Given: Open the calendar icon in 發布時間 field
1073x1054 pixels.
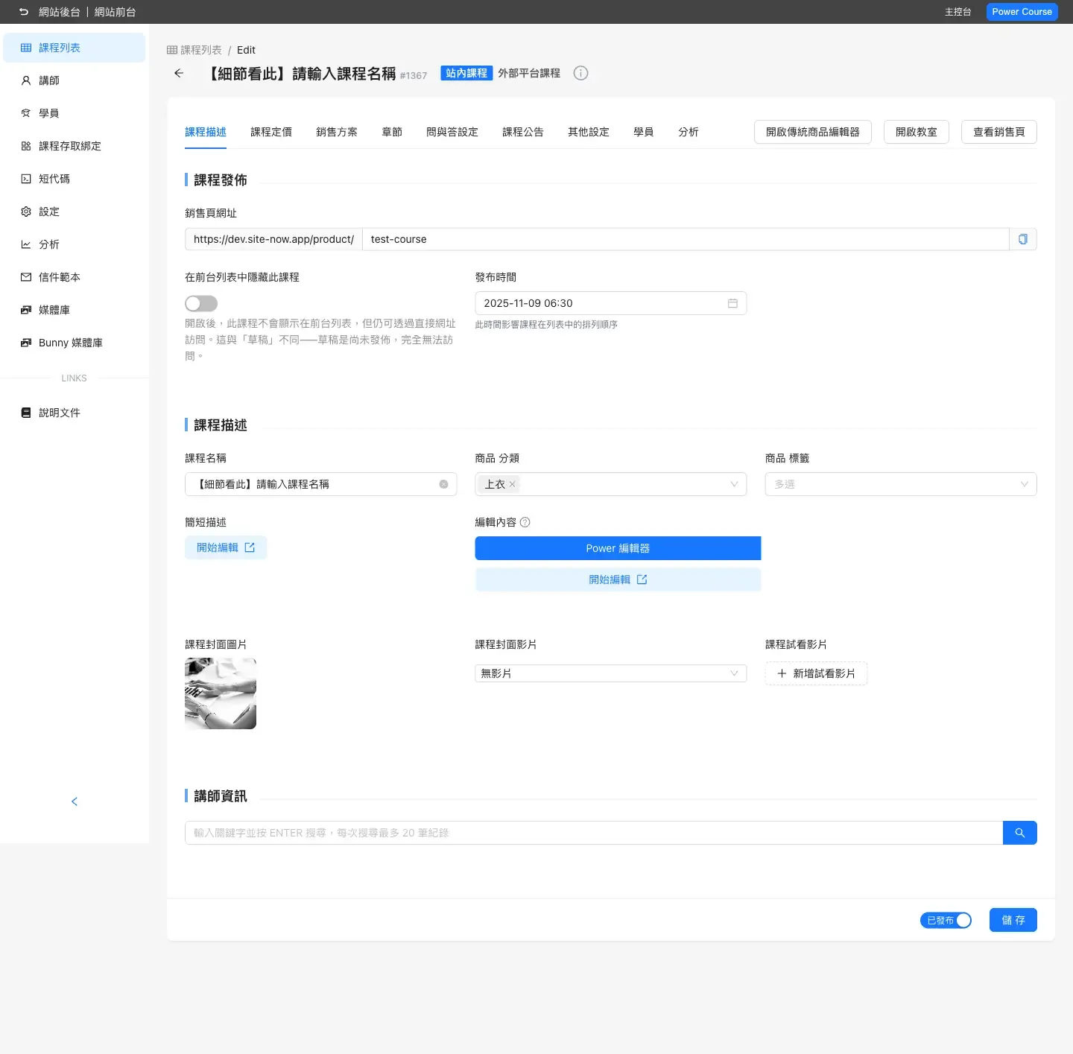Looking at the screenshot, I should pos(732,303).
